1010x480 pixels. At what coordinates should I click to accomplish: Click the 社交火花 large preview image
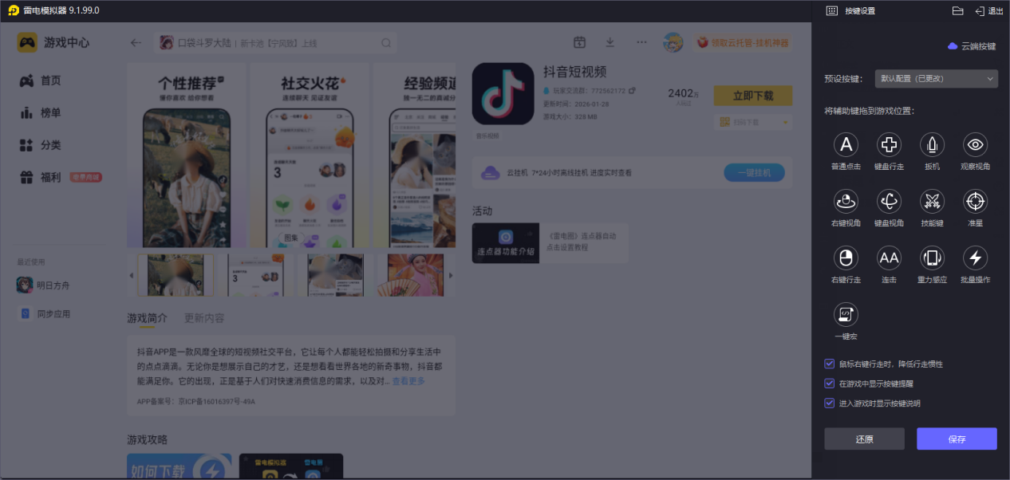309,155
